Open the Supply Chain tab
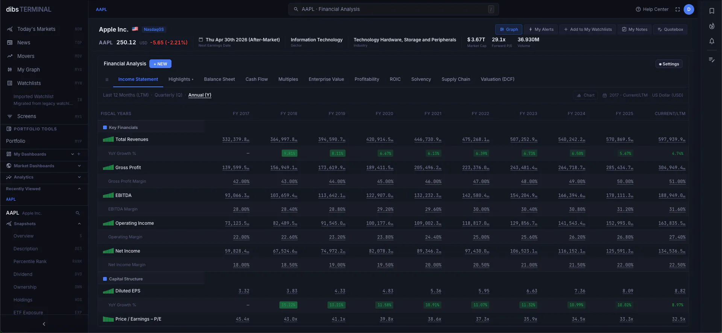Screen dimensions: 722x333 click(x=456, y=79)
